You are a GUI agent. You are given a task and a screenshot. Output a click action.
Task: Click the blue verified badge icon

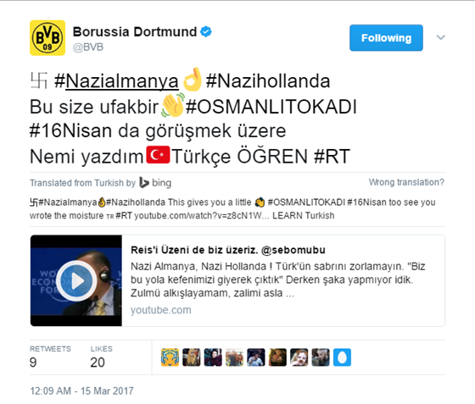pos(206,31)
